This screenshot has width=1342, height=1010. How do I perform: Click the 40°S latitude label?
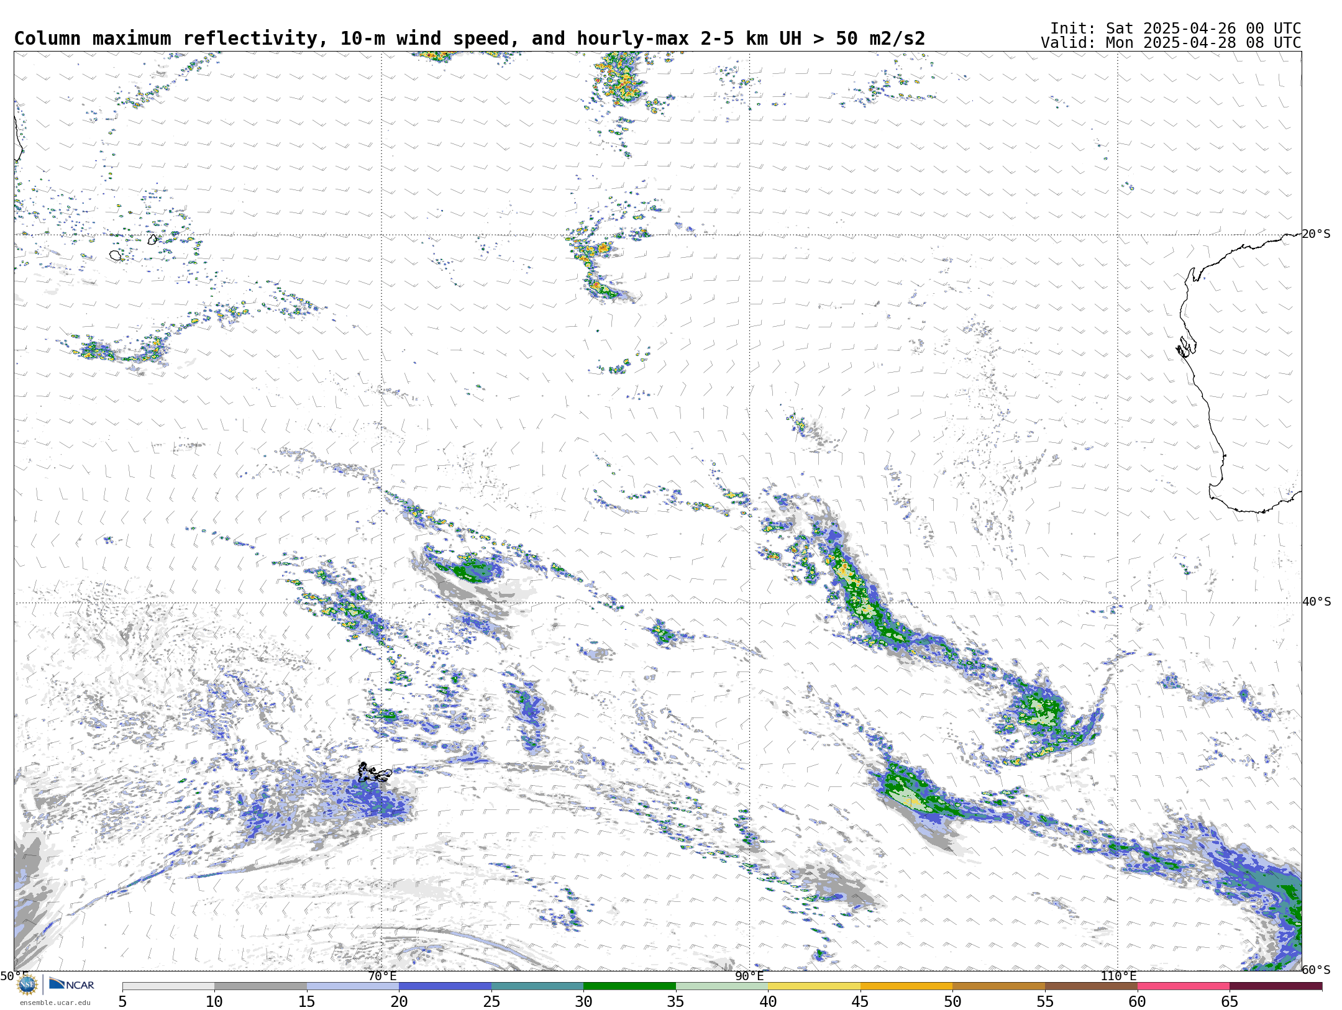pyautogui.click(x=1317, y=602)
